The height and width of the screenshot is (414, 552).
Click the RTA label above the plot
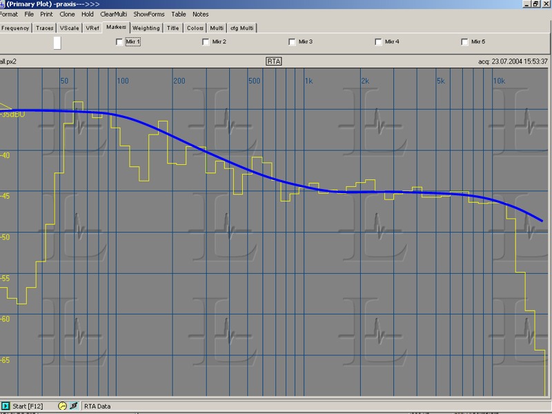(x=274, y=61)
